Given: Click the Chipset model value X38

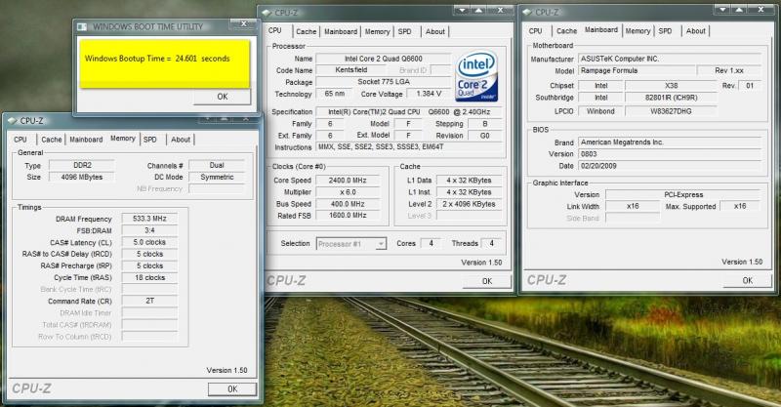Looking at the screenshot, I should (671, 86).
